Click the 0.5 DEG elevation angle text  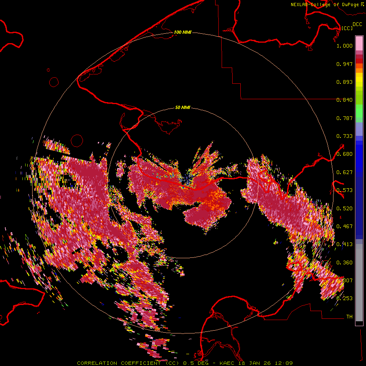[197, 363]
